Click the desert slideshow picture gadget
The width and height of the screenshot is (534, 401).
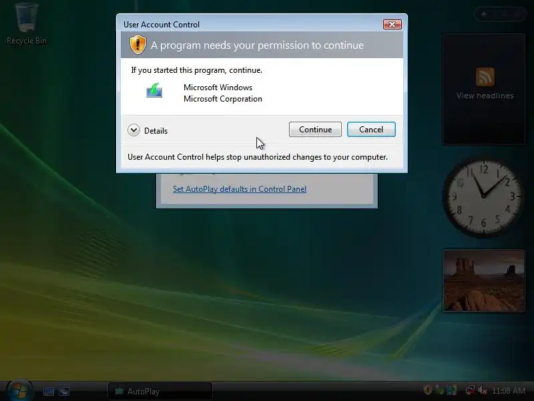coord(483,281)
